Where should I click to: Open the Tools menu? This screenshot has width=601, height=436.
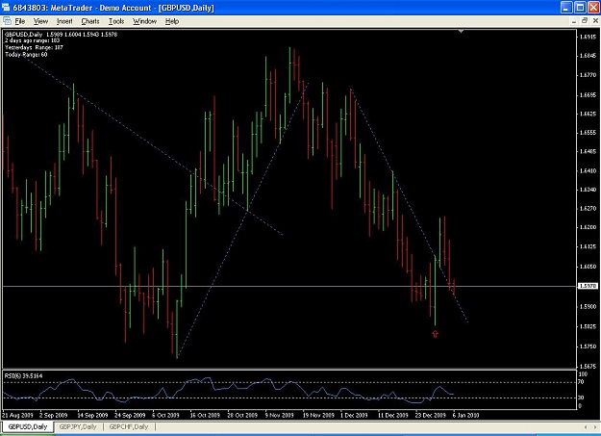tap(116, 21)
